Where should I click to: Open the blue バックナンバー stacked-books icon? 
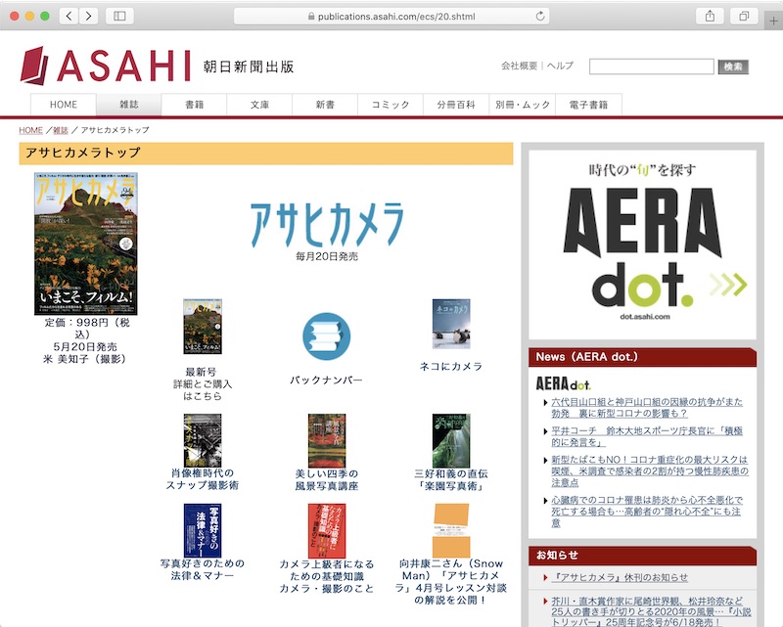327,336
